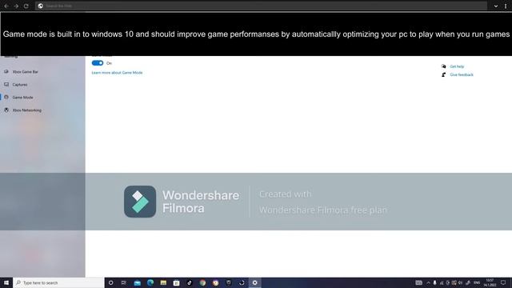The image size is (512, 288).
Task: Open the taskbar clock and date
Action: [x=490, y=282]
